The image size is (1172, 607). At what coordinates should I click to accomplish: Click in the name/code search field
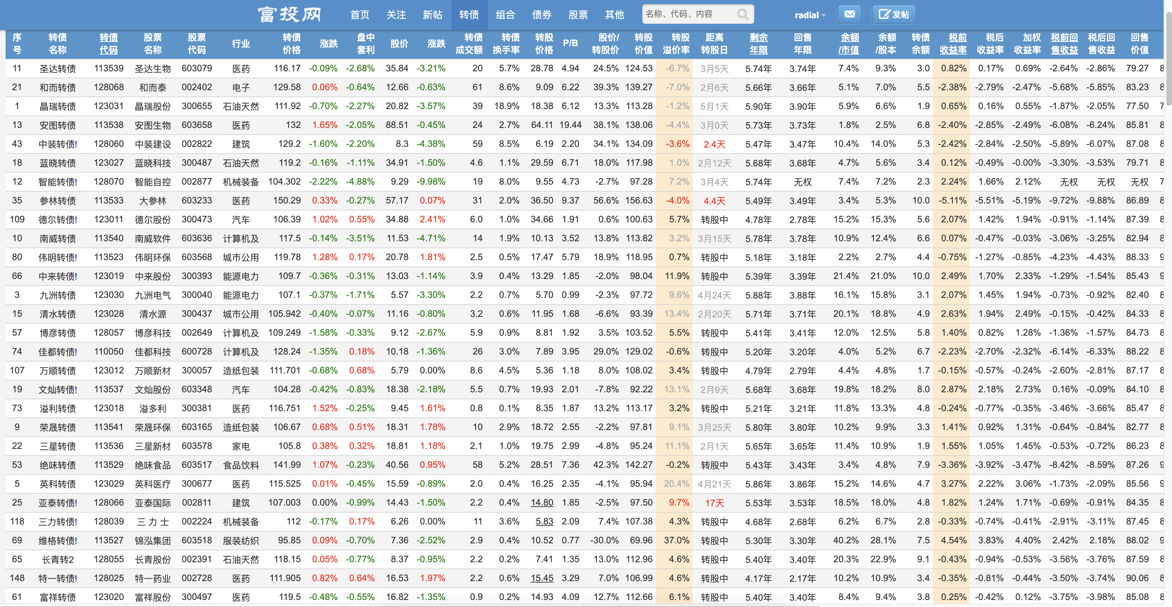point(688,15)
